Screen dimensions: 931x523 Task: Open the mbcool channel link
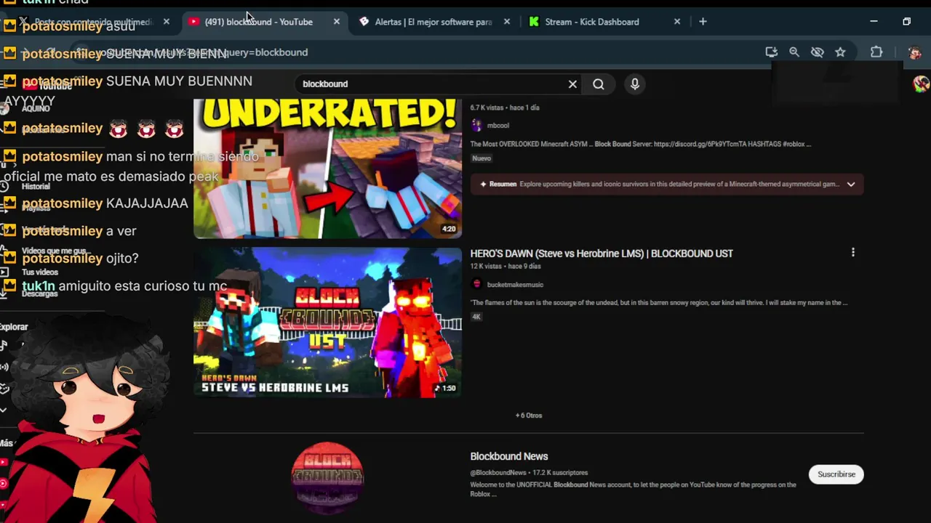tap(498, 126)
